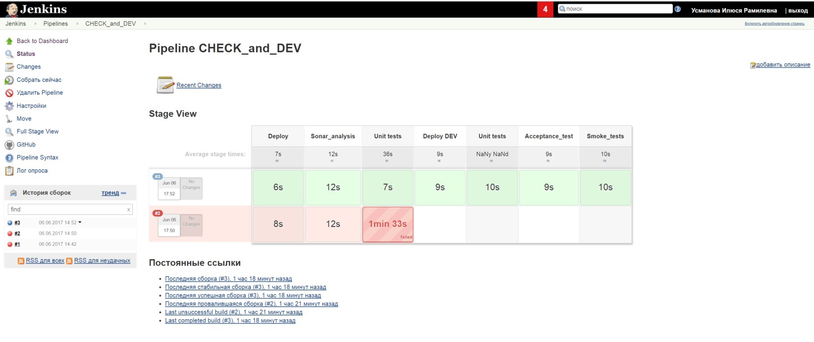Click the Smoke_tests 10s cell of build #3
The height and width of the screenshot is (342, 814).
(605, 188)
